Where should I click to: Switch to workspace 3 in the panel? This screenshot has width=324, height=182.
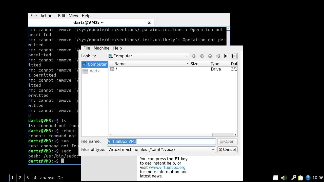coord(28,178)
